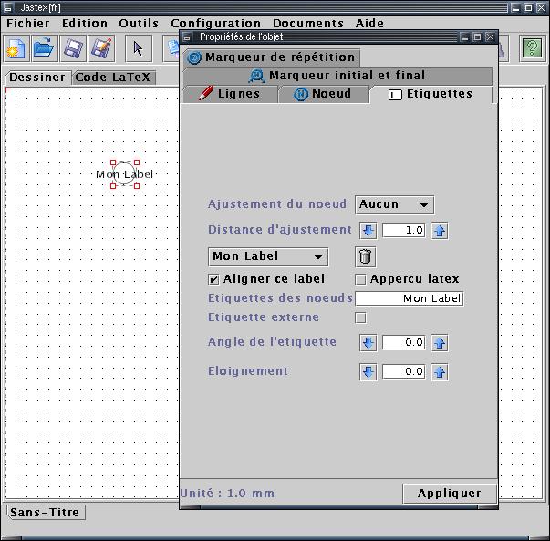Switch to Marqueur initial et final tab
The width and height of the screenshot is (550, 541).
pos(337,76)
